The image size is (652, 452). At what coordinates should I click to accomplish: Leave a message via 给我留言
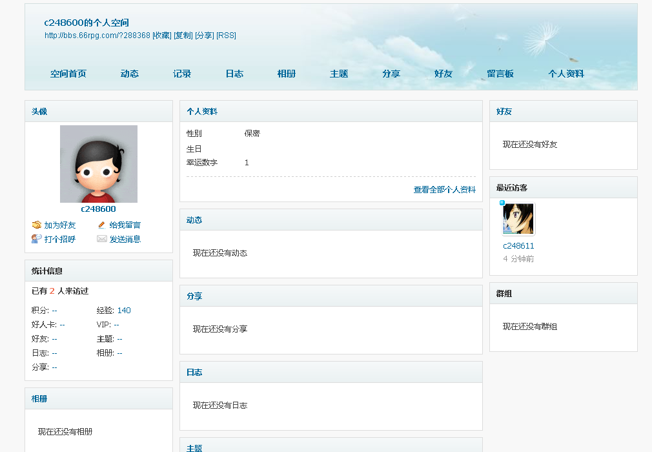click(125, 225)
